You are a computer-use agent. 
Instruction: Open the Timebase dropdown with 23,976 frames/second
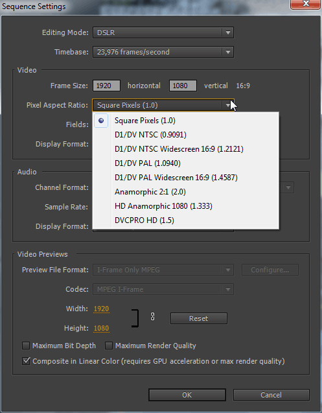(x=163, y=52)
